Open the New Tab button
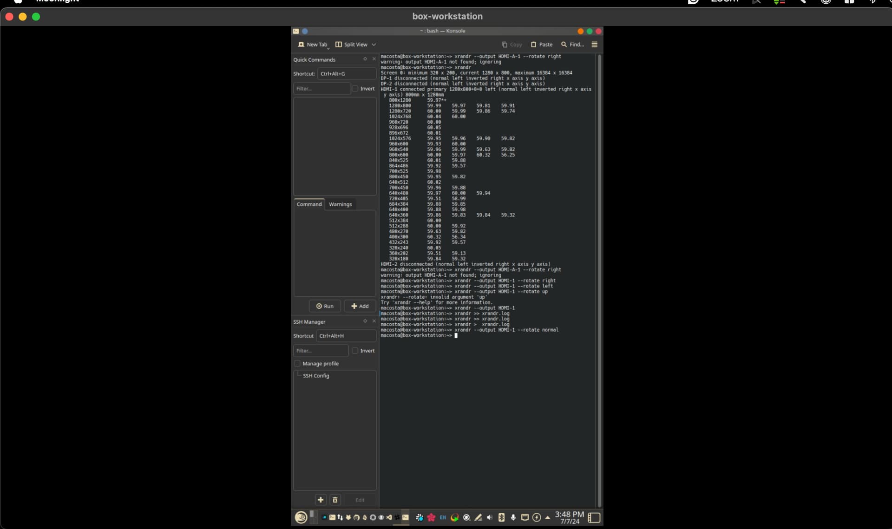 coord(313,45)
